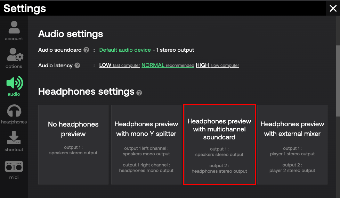Close the Settings window with X
The width and height of the screenshot is (340, 198).
click(333, 8)
